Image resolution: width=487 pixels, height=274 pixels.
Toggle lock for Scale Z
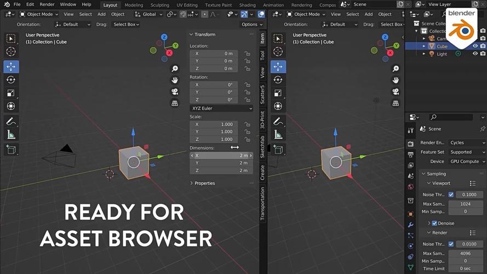(x=247, y=140)
